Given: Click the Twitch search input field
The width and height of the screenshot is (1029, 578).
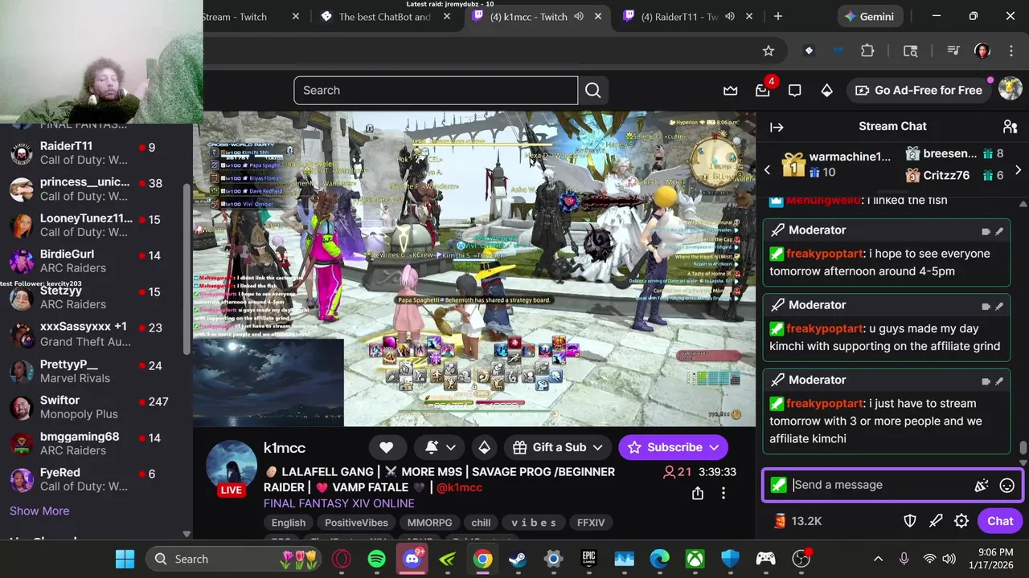Looking at the screenshot, I should click(436, 91).
